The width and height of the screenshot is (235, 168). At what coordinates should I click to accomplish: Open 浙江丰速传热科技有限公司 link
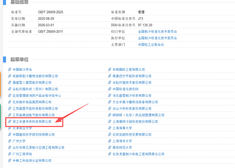[32, 122]
